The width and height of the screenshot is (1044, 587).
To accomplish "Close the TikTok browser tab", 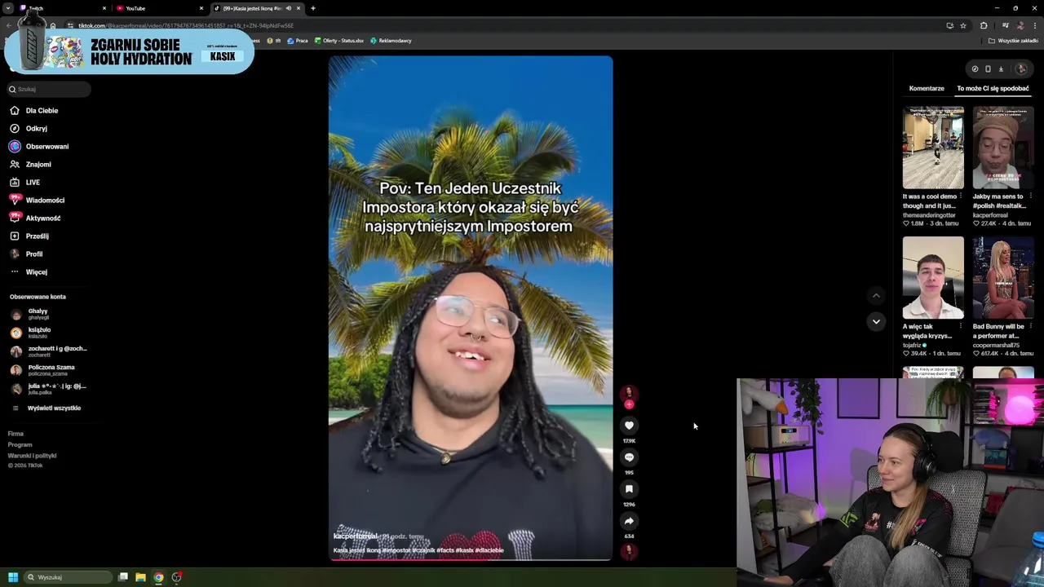I will 299,8.
